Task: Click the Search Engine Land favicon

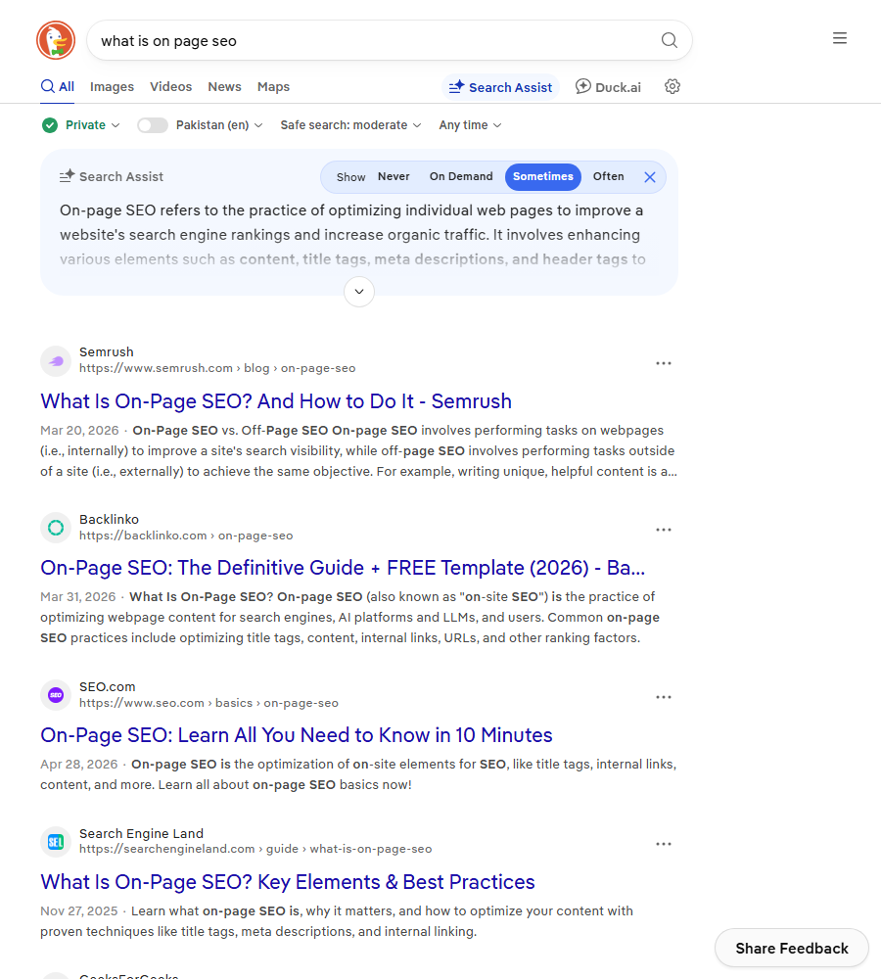Action: tap(56, 842)
